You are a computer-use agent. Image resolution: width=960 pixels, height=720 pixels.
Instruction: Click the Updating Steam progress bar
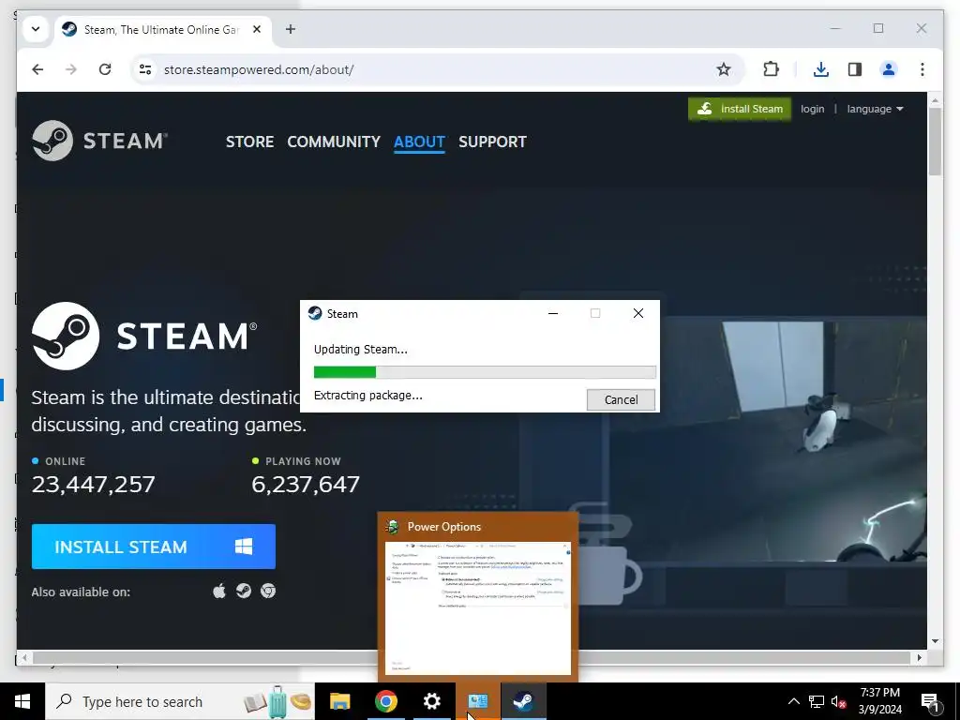point(485,372)
